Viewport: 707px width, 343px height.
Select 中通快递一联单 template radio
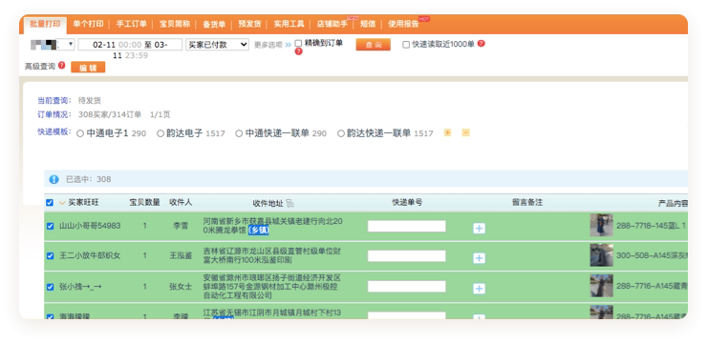[x=239, y=133]
